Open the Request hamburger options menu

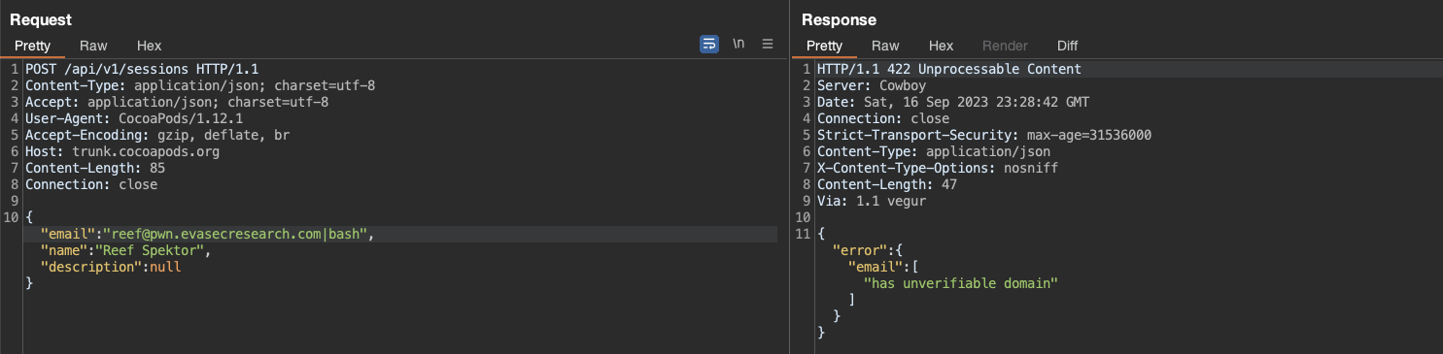[768, 45]
